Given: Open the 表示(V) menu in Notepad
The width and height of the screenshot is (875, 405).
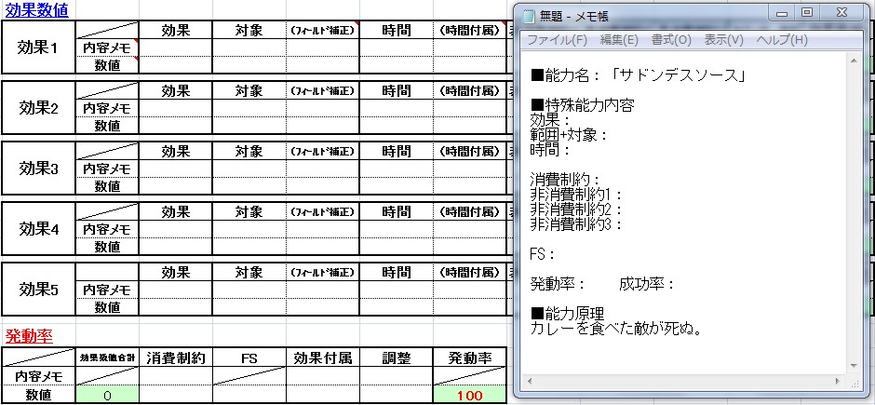Looking at the screenshot, I should pyautogui.click(x=723, y=40).
